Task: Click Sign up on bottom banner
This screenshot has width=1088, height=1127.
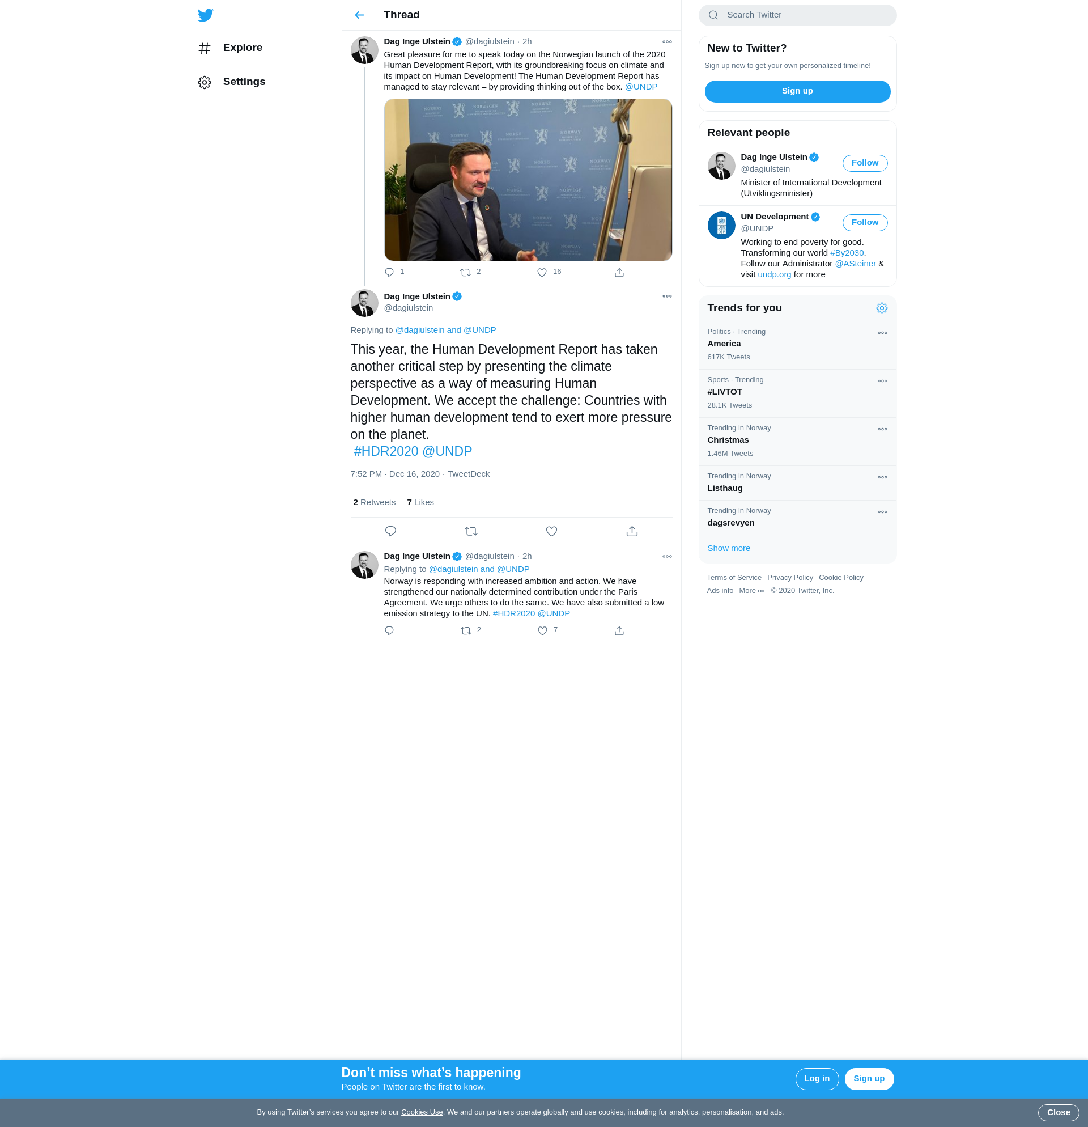Action: tap(869, 1079)
